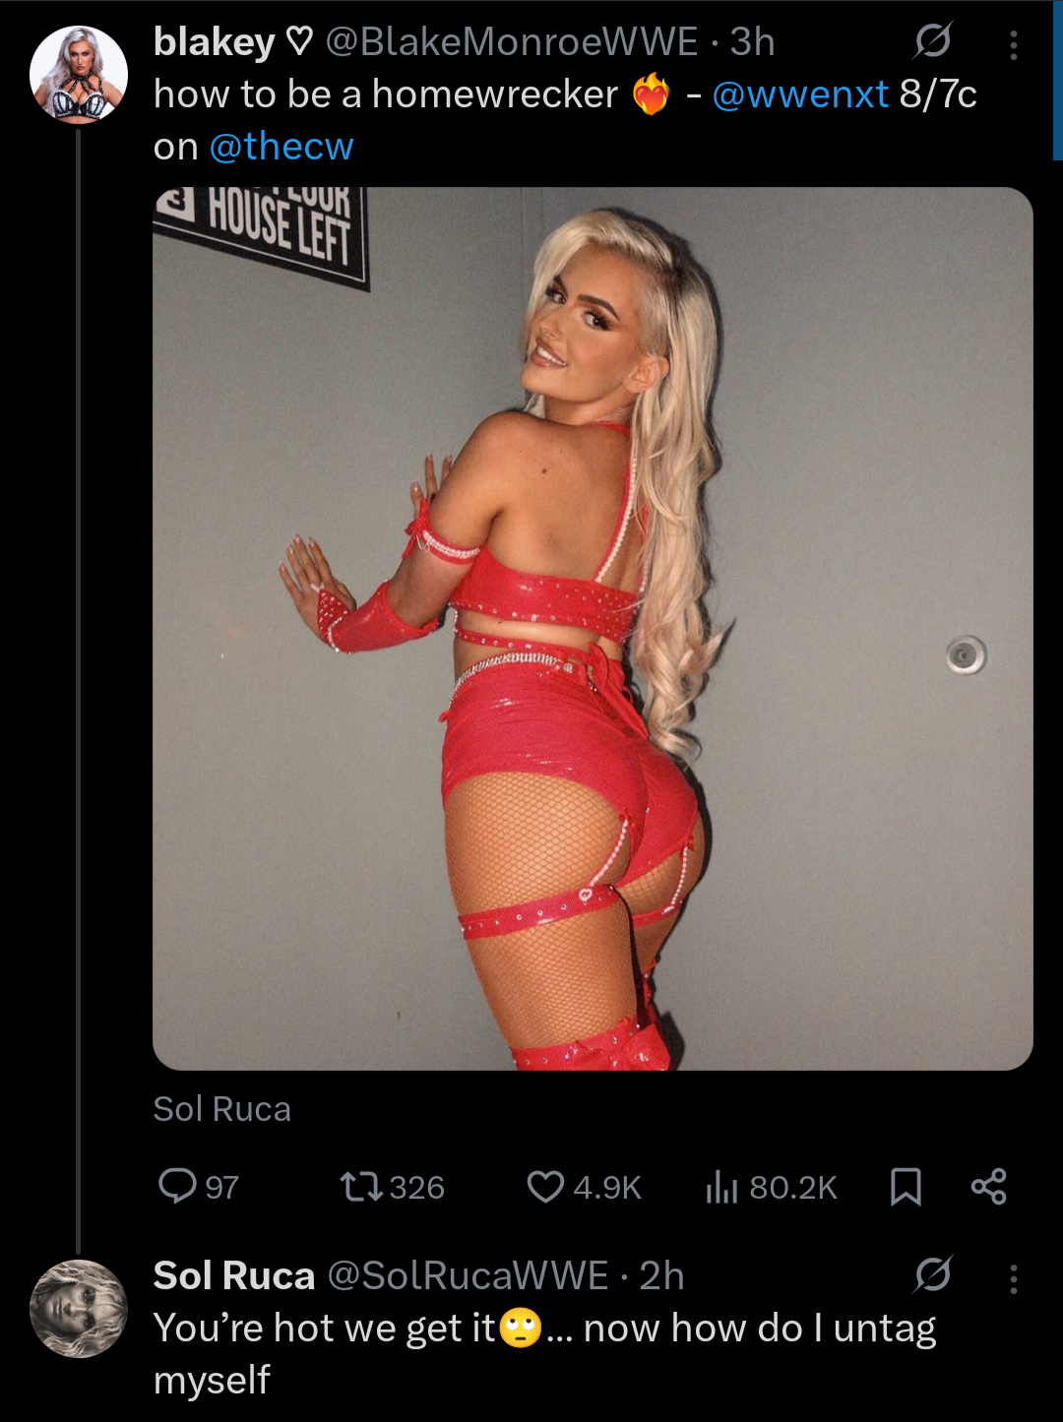
Task: Open more options menu on Sol Ruca's reply
Action: tap(1014, 1277)
